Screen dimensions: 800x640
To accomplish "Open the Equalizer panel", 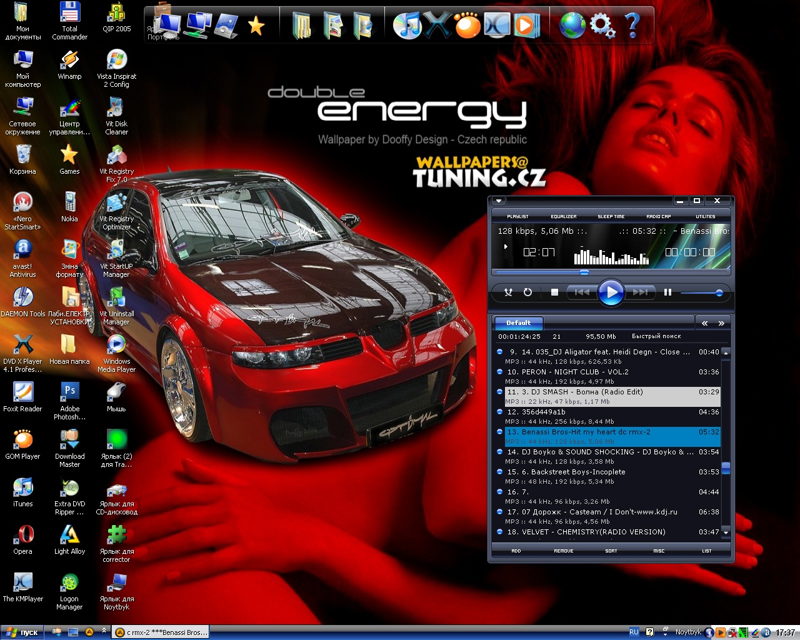I will click(563, 216).
